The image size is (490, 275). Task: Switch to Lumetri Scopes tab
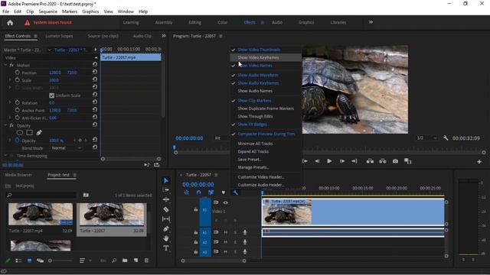[x=59, y=36]
